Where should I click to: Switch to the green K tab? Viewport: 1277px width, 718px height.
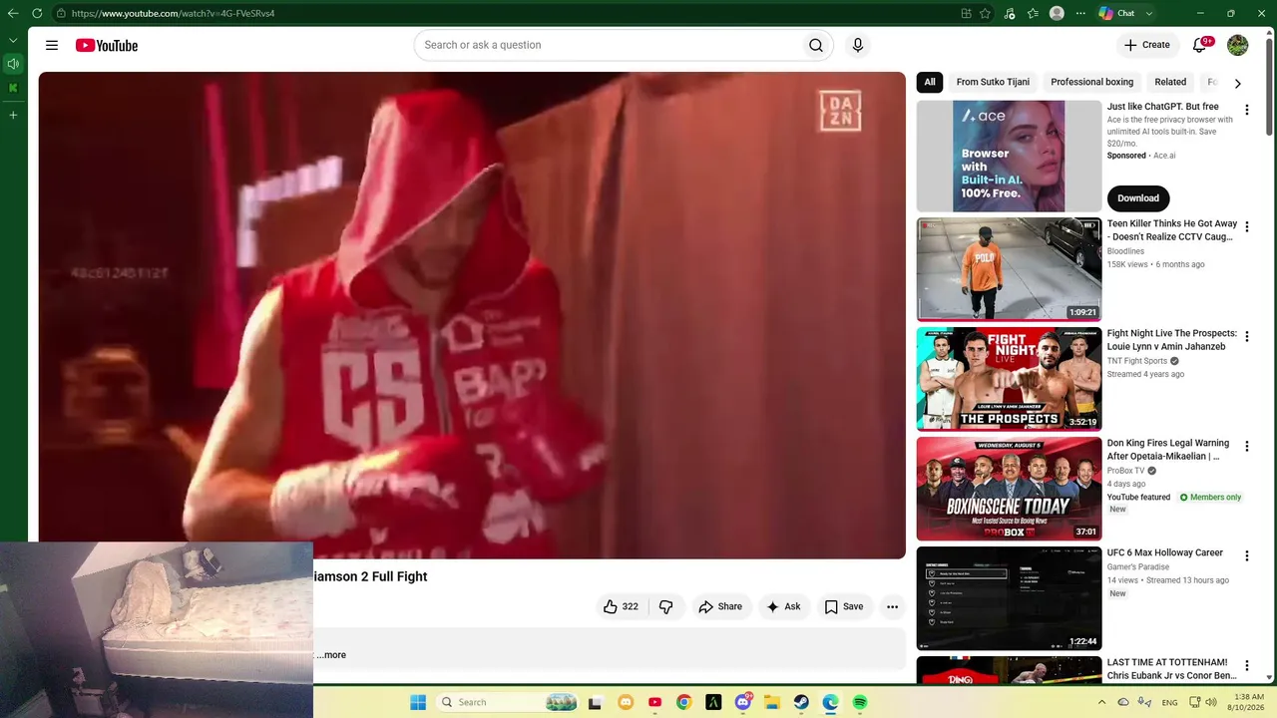[x=13, y=88]
